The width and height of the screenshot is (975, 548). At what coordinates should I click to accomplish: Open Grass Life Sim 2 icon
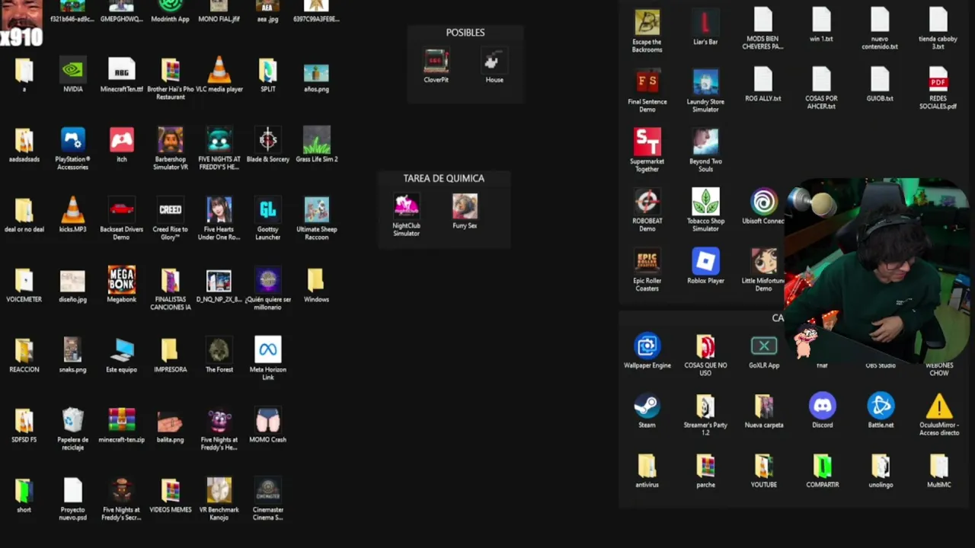click(316, 140)
